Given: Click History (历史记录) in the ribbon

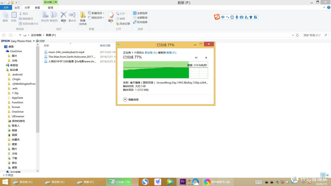Looking at the screenshot, I should 123,24.
